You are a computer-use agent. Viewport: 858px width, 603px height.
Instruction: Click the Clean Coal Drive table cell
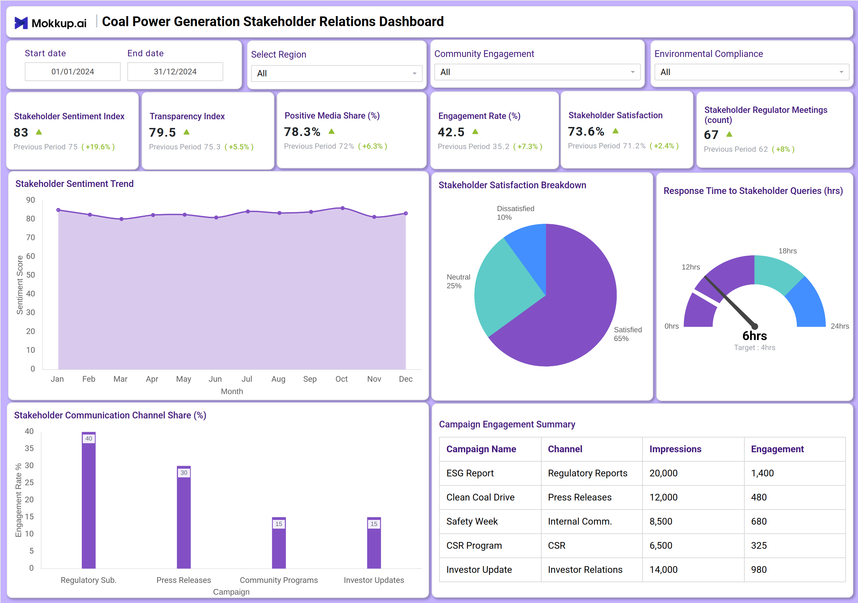pos(490,497)
